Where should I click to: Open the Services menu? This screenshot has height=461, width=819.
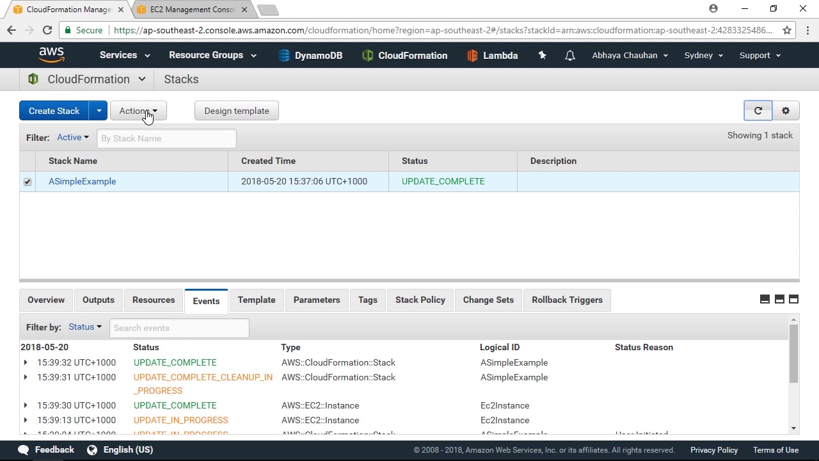(125, 55)
